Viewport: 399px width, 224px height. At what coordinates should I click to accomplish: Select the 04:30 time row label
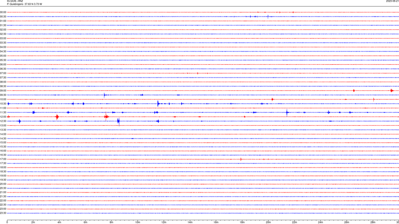tap(3, 51)
